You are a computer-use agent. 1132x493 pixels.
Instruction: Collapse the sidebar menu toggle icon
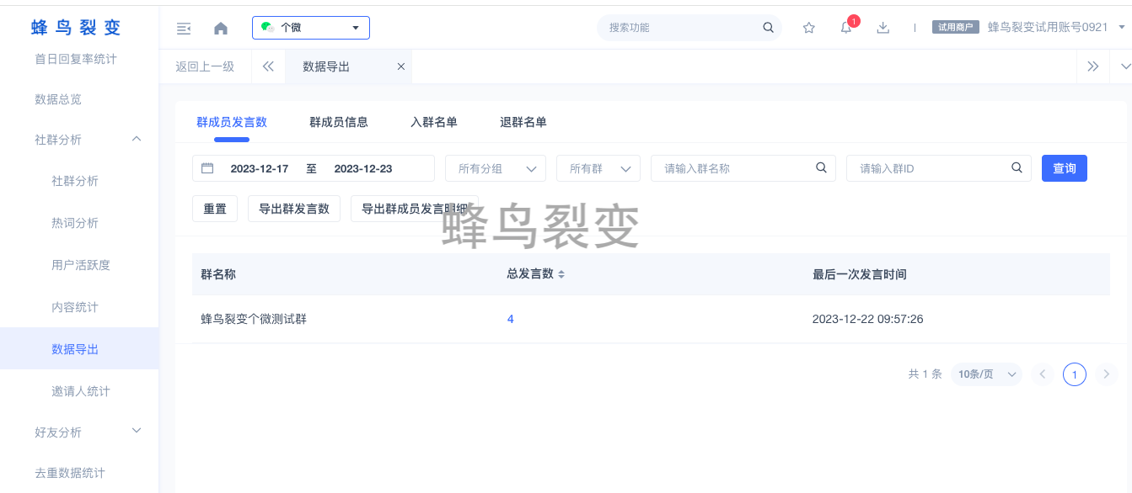click(184, 29)
